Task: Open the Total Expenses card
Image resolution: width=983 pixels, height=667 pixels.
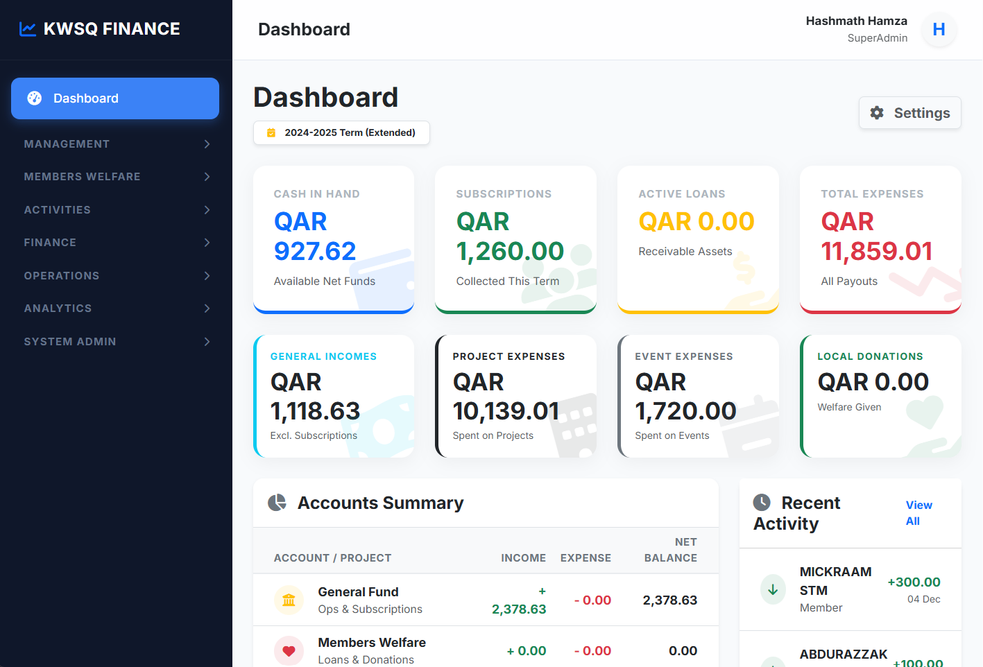Action: tap(880, 239)
